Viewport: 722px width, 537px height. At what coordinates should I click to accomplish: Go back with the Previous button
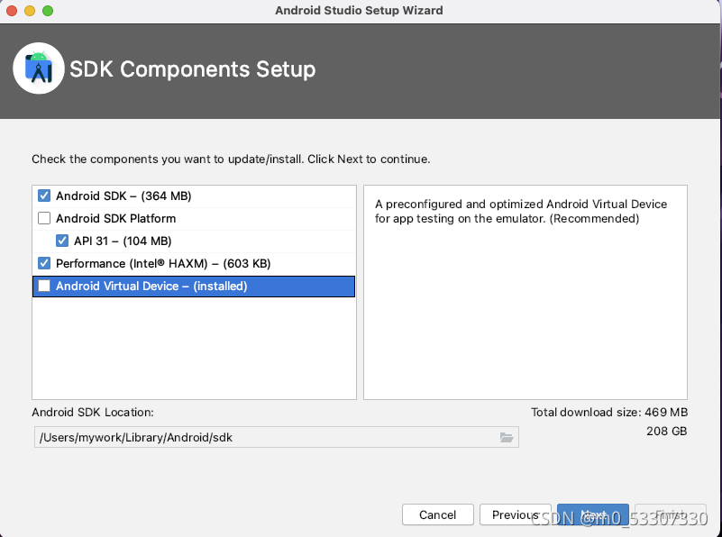pos(515,514)
